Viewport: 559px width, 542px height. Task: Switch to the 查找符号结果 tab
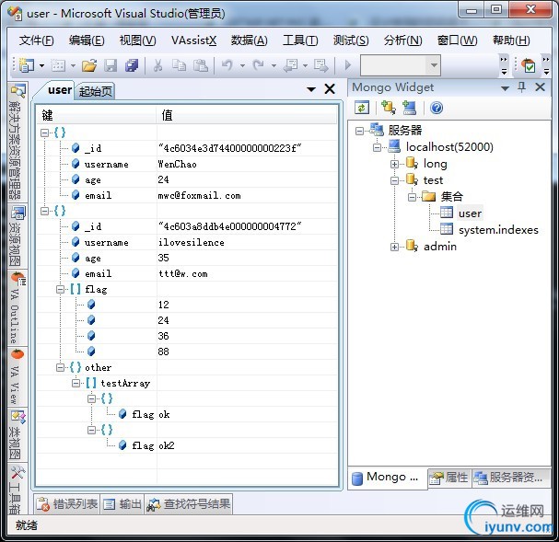pos(189,504)
